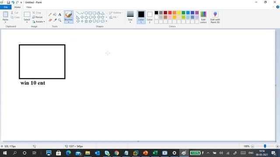280x157 pixels.
Task: Choose the Diamond shape
Action: (x=82, y=17)
